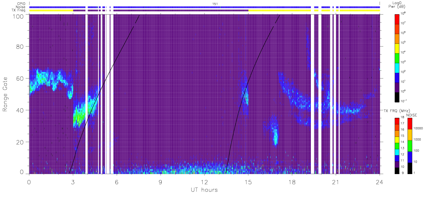Click the Noise row label at top left
The height and width of the screenshot is (197, 427).
coord(21,7)
